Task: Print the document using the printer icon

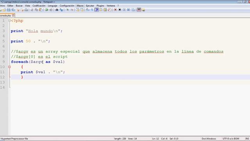Action: coord(26,10)
